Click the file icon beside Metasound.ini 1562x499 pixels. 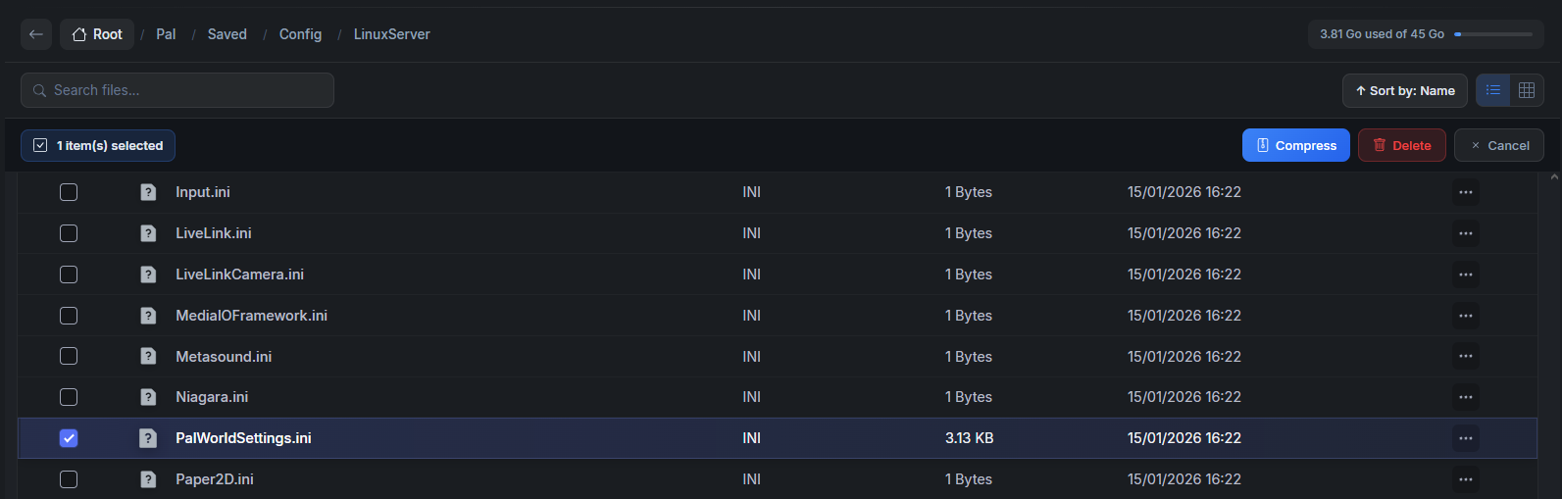click(148, 357)
